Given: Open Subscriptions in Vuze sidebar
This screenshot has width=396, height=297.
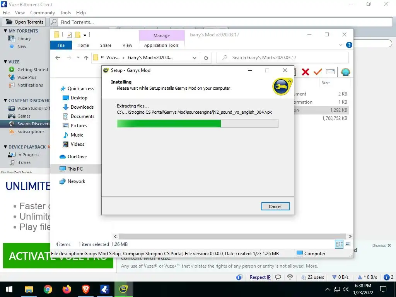Looking at the screenshot, I should coord(31,131).
